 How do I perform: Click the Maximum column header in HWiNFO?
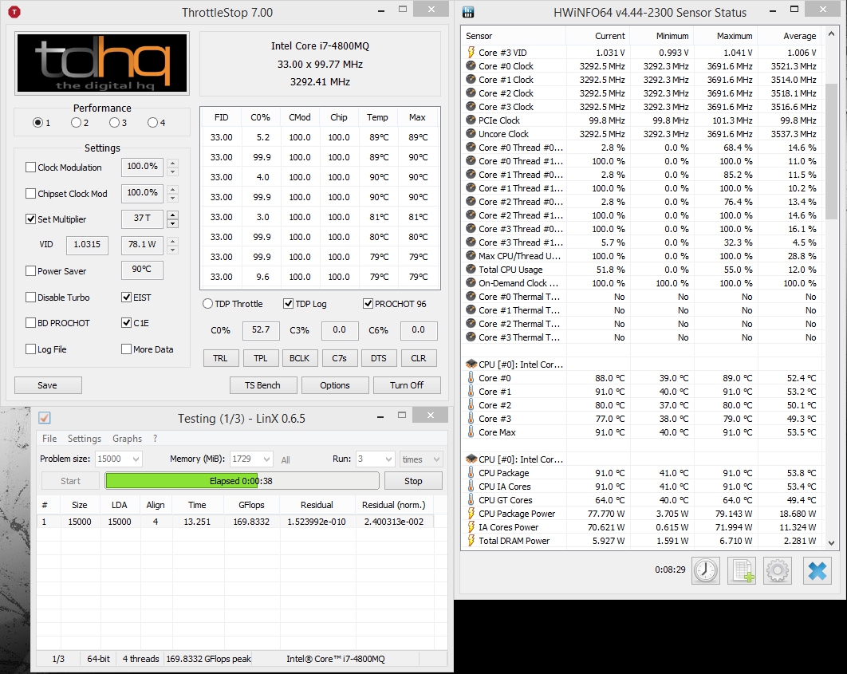[x=726, y=36]
